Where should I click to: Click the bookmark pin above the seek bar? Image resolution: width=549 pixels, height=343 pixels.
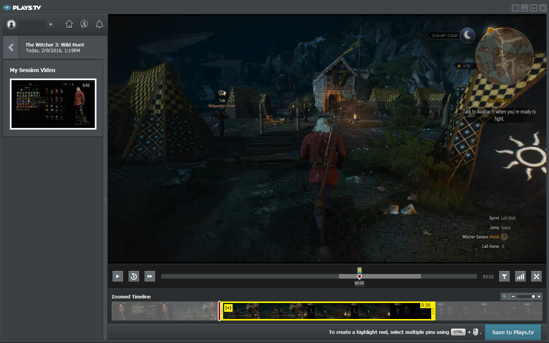coord(359,270)
